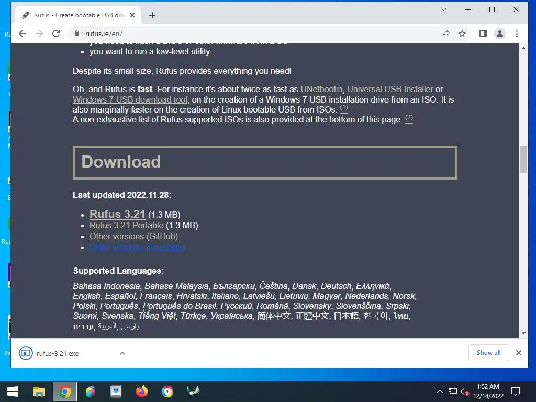Jump to footnote (1)
This screenshot has width=536, height=402.
(343, 108)
